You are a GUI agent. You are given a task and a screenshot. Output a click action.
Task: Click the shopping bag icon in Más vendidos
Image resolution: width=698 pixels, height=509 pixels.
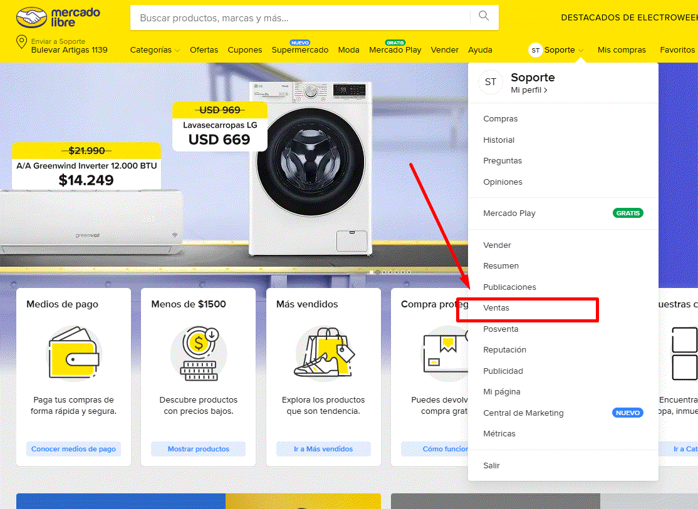pyautogui.click(x=324, y=353)
